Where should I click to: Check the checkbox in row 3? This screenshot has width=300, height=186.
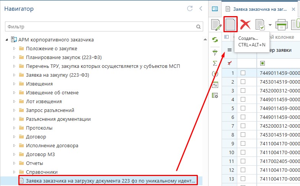pos(243,91)
